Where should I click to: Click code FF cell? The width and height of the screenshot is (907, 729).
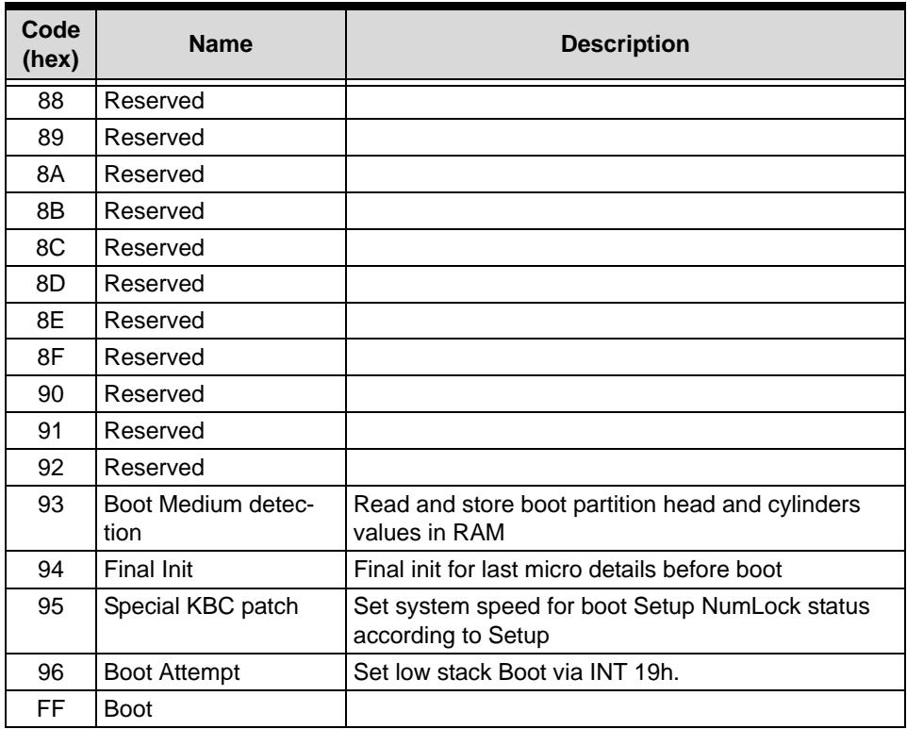click(x=50, y=709)
